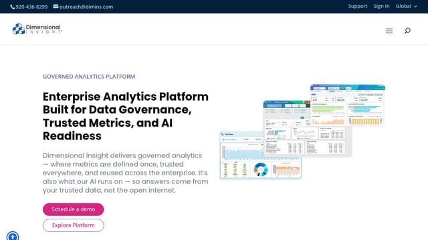Image resolution: width=428 pixels, height=240 pixels.
Task: Expand the Global region dropdown
Action: (406, 6)
